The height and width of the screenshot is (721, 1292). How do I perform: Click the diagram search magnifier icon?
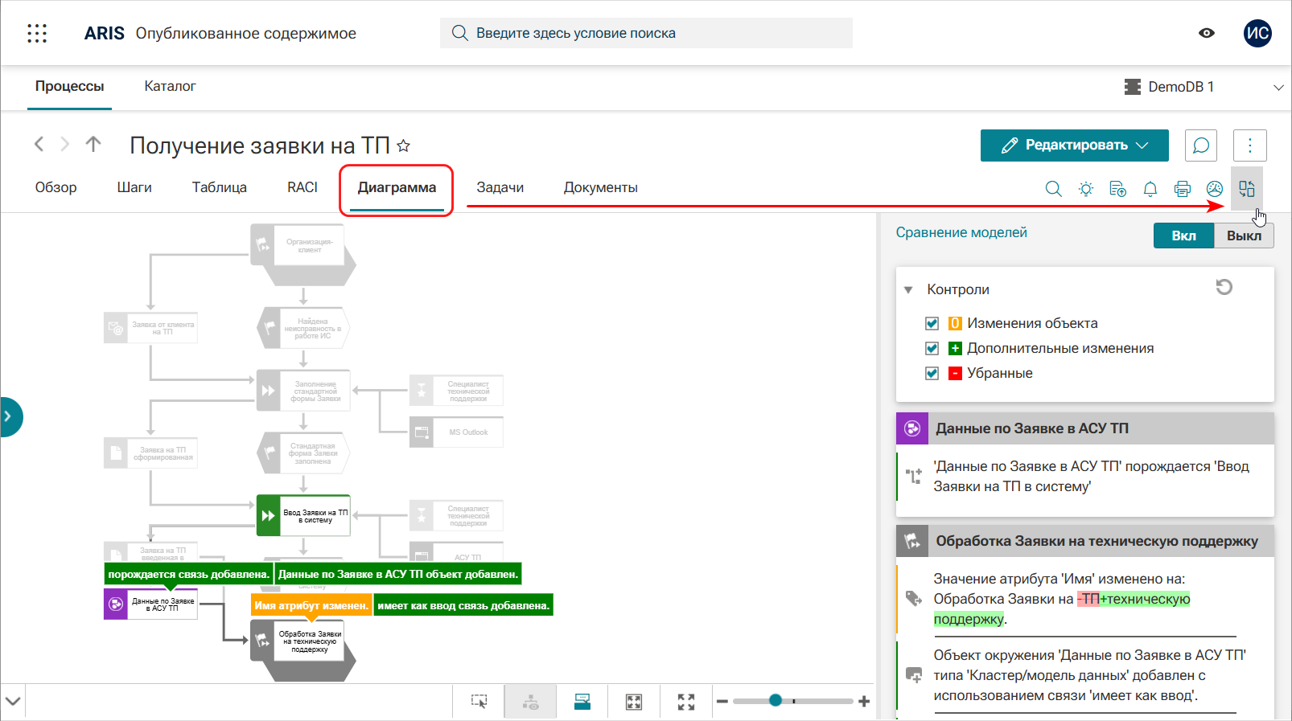point(1053,189)
